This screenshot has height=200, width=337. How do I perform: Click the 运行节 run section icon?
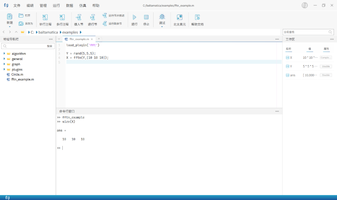coord(92,17)
